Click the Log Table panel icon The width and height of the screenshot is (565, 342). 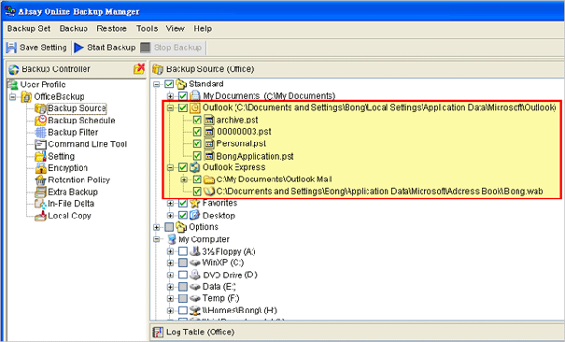pyautogui.click(x=158, y=332)
